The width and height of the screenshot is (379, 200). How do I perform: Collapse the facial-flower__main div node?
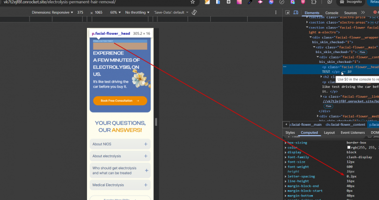[x=314, y=47]
